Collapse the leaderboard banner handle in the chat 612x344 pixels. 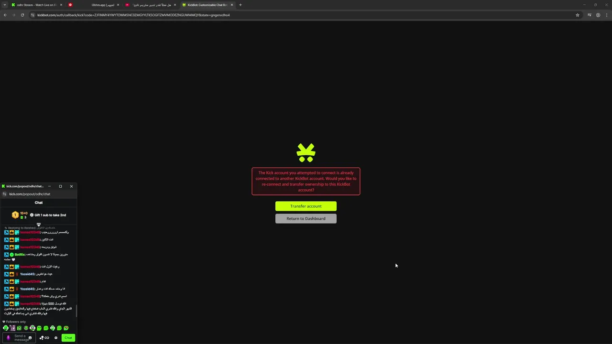pyautogui.click(x=39, y=224)
